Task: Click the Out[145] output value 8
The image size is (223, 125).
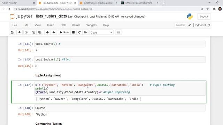Action: (x=36, y=66)
